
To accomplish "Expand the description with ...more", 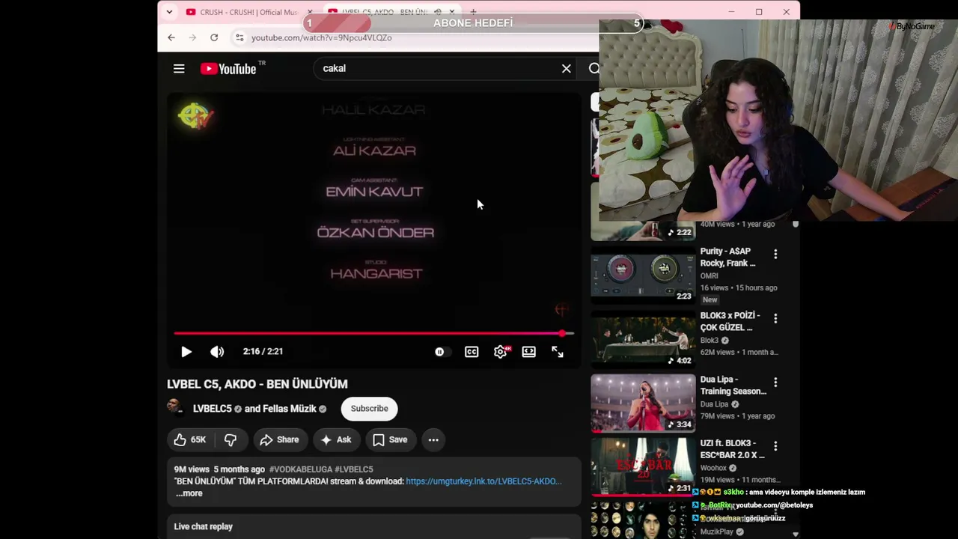I will click(x=189, y=493).
